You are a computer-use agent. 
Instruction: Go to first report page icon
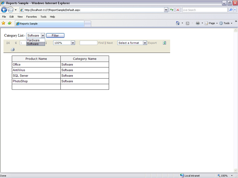click(x=8, y=43)
